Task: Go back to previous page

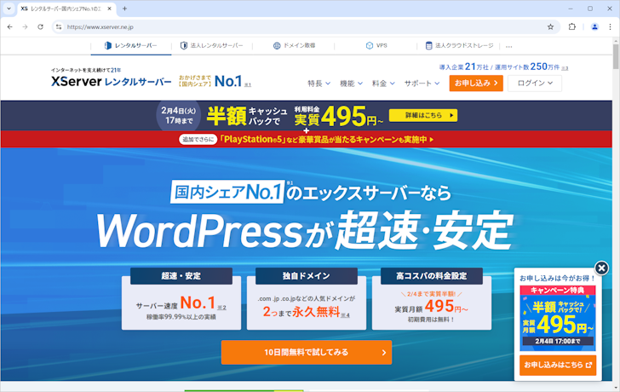Action: (10, 27)
